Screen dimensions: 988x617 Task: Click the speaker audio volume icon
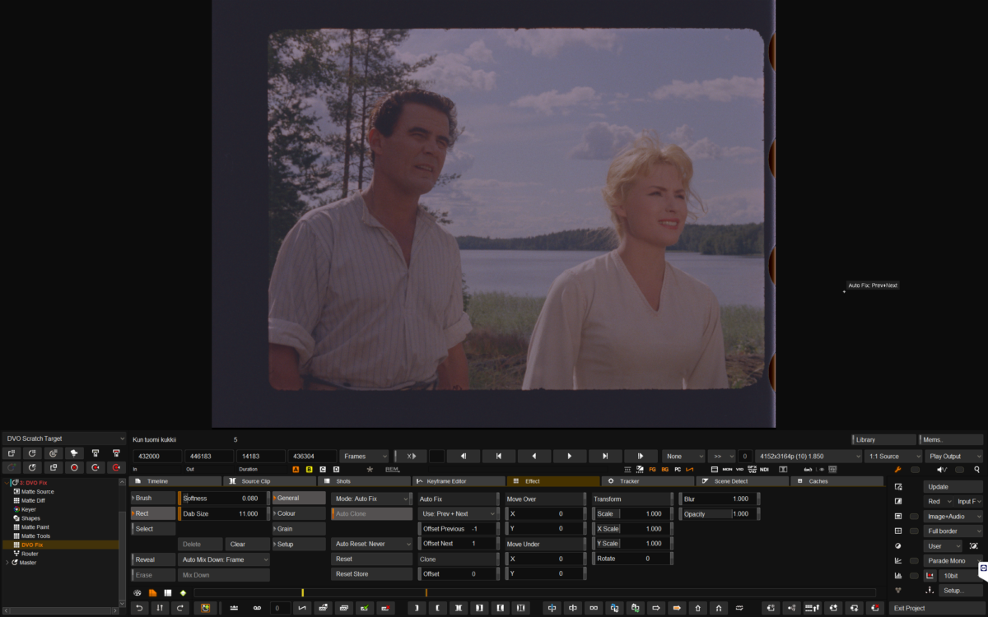tap(942, 470)
